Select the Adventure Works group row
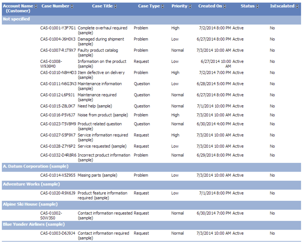The height and width of the screenshot is (245, 304). tap(151, 185)
